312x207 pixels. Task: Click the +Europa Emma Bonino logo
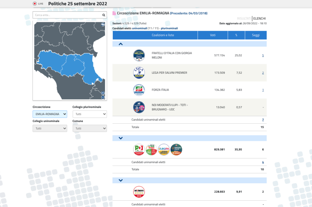click(x=164, y=149)
